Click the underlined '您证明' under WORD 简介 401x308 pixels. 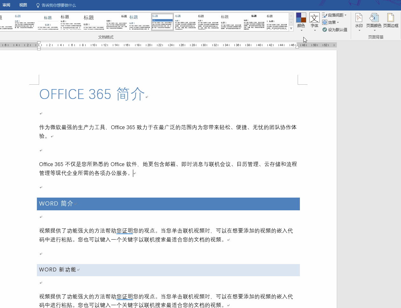(125, 231)
